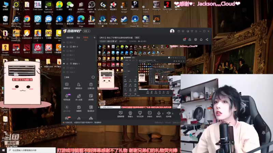Viewport: 273px width, 153px height.
Task: Open GeForce Experience desktop shortcut
Action: (x=48, y=7)
